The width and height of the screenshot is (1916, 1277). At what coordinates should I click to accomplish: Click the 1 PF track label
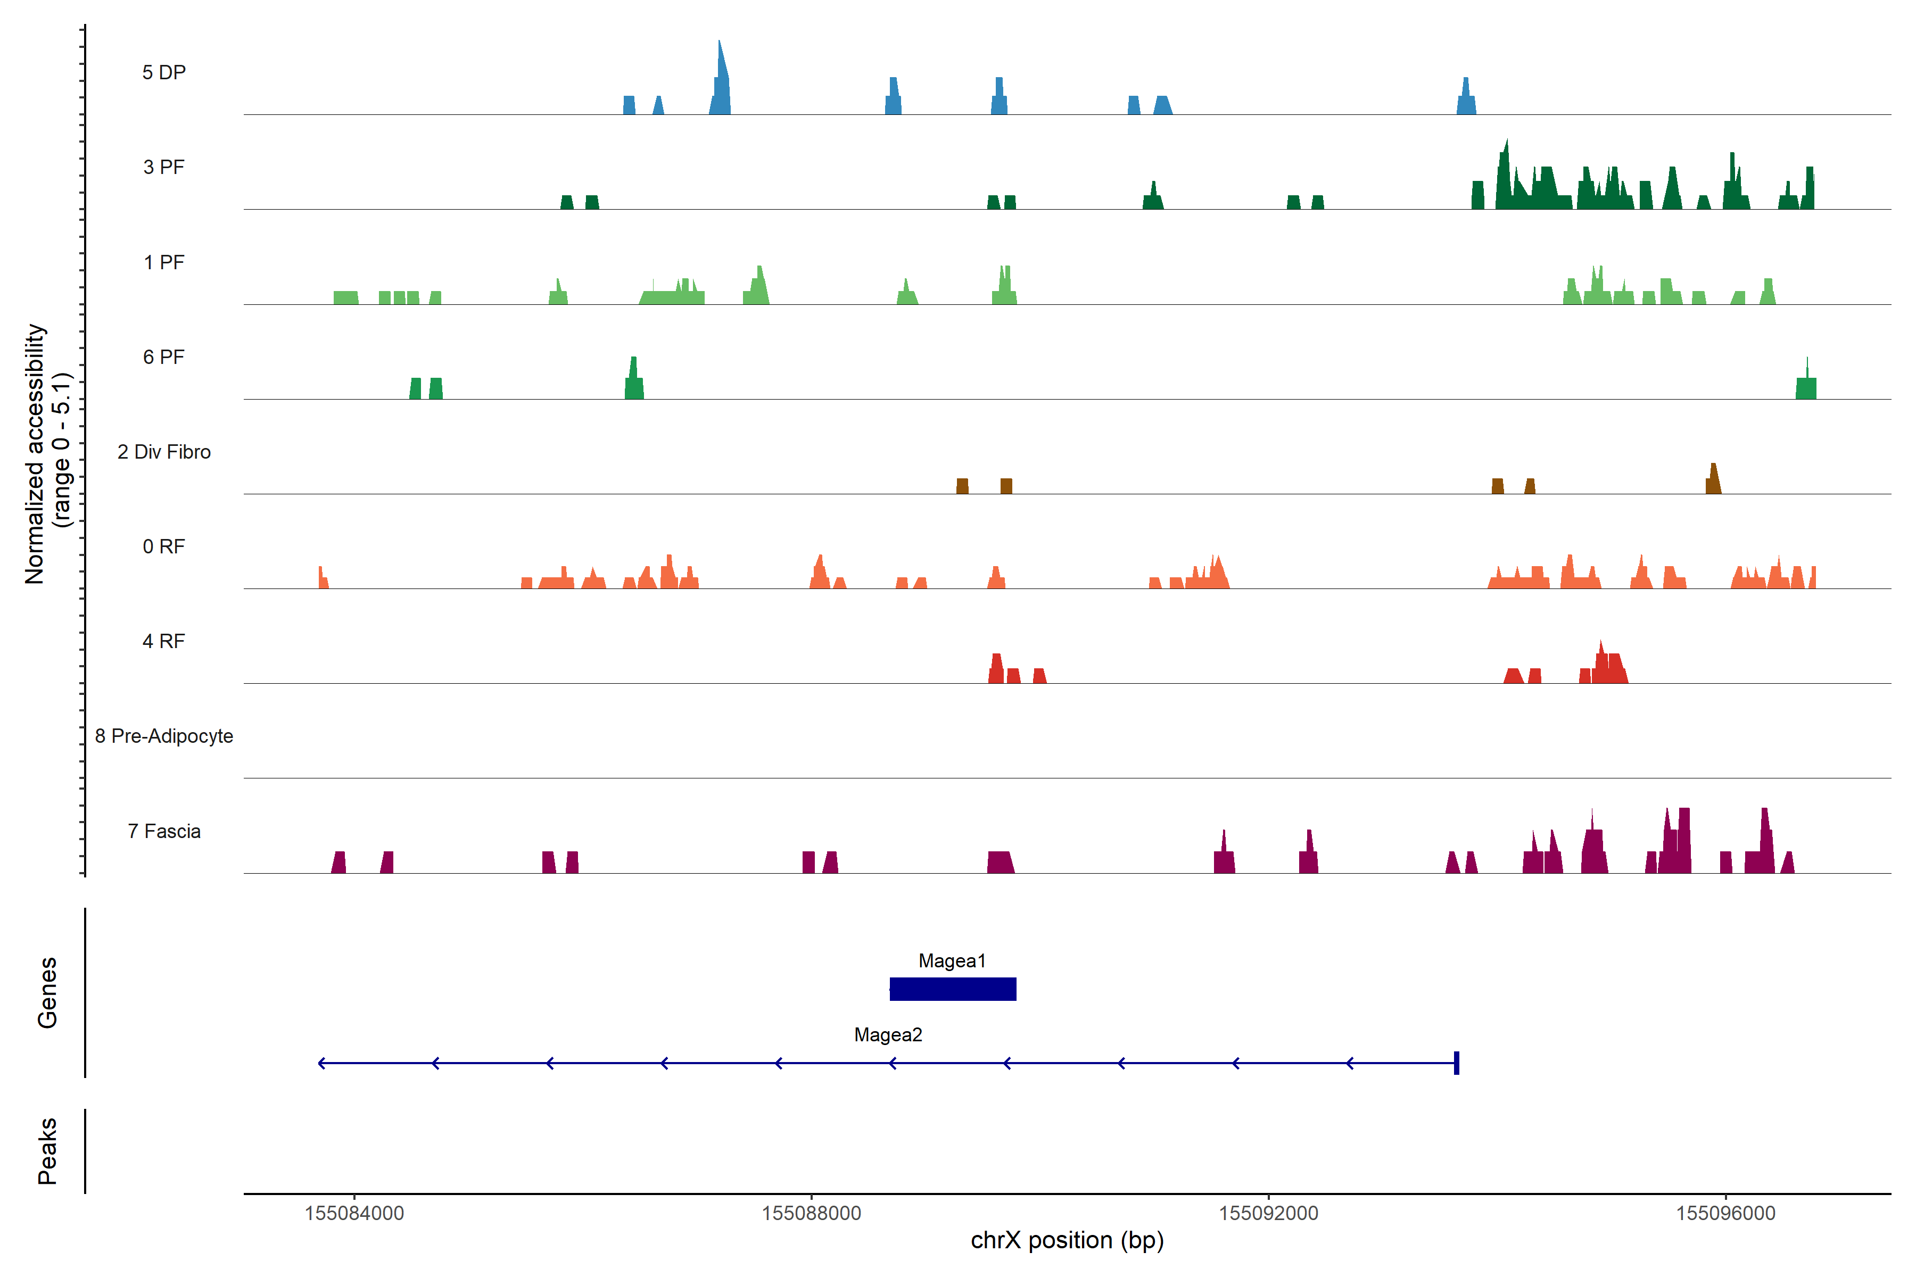click(x=164, y=262)
